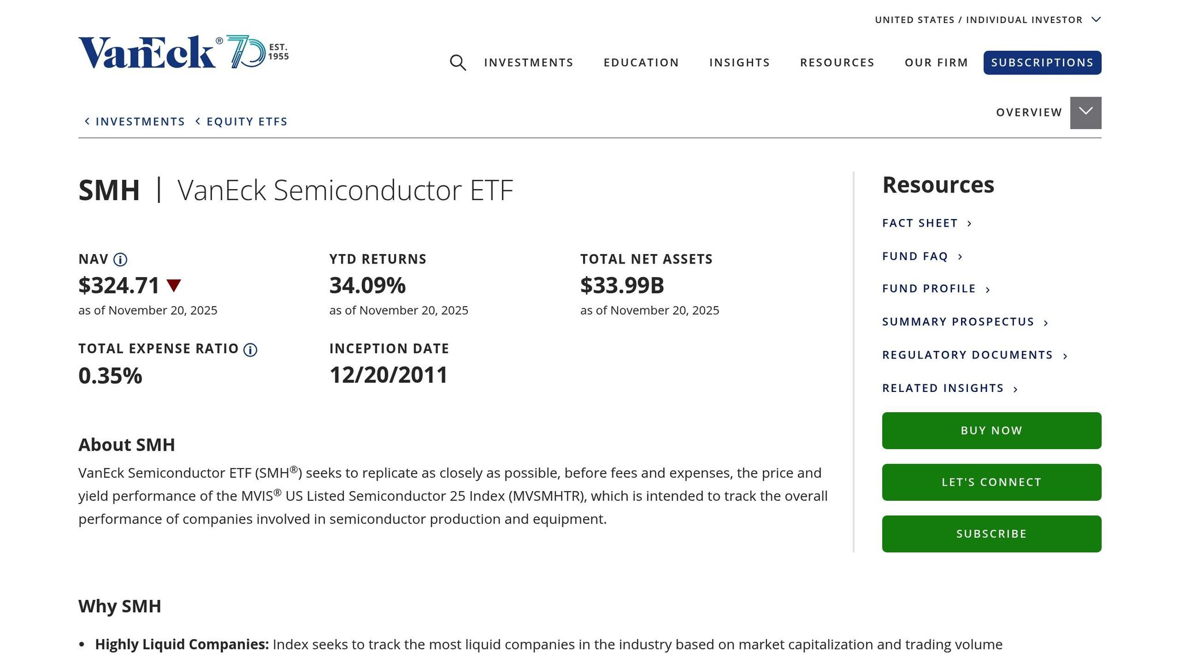Click the red NAV decline triangle
This screenshot has width=1180, height=664.
[173, 285]
